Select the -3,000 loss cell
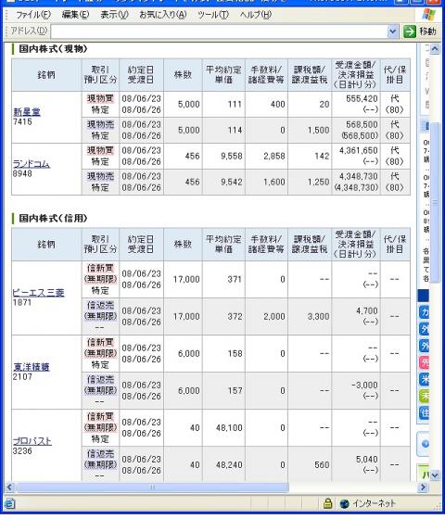This screenshot has height=519, width=445. pos(356,390)
